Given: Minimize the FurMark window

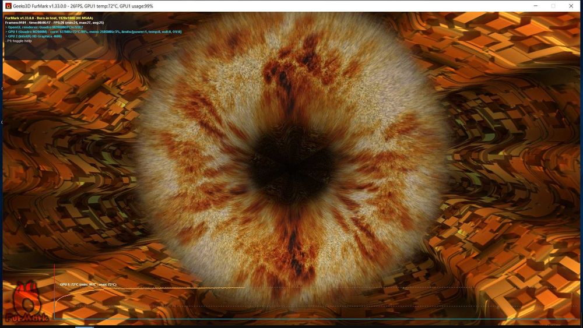Looking at the screenshot, I should (x=535, y=6).
